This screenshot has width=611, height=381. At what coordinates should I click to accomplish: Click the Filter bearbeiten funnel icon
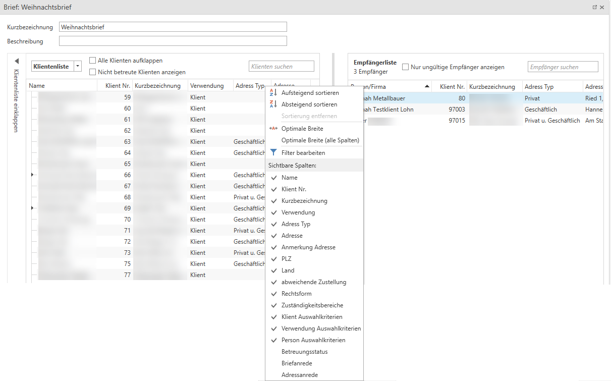point(273,152)
